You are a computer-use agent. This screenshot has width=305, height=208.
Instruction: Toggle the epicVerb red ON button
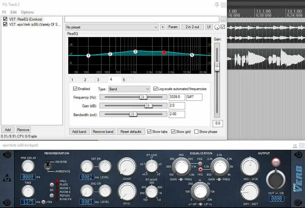[276, 162]
